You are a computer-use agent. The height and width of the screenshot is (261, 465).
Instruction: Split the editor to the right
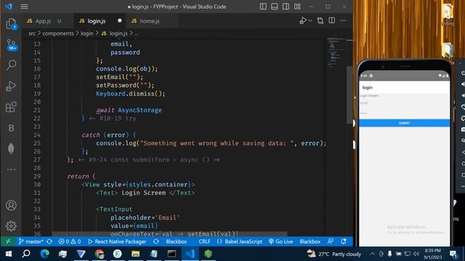(332, 21)
